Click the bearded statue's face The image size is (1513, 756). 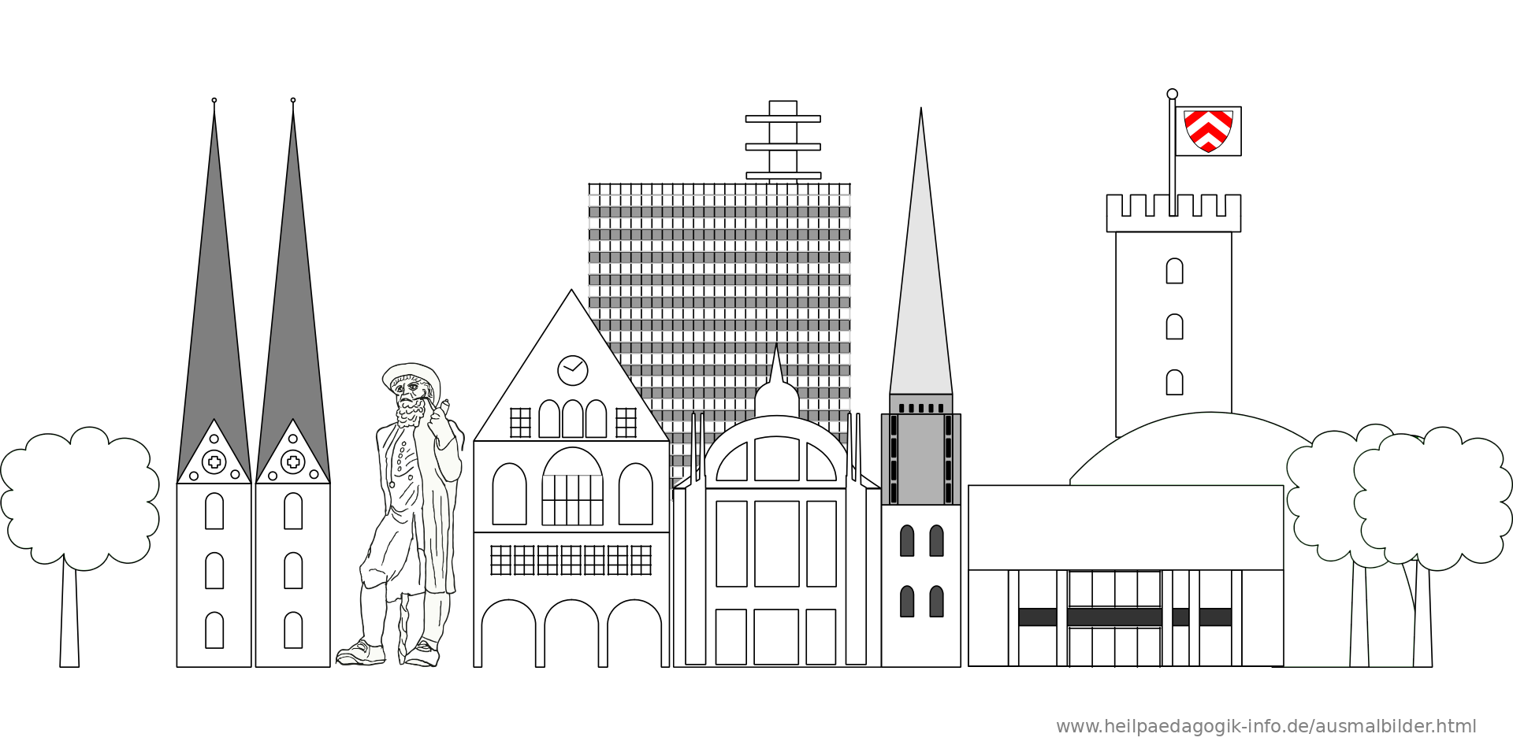[410, 395]
